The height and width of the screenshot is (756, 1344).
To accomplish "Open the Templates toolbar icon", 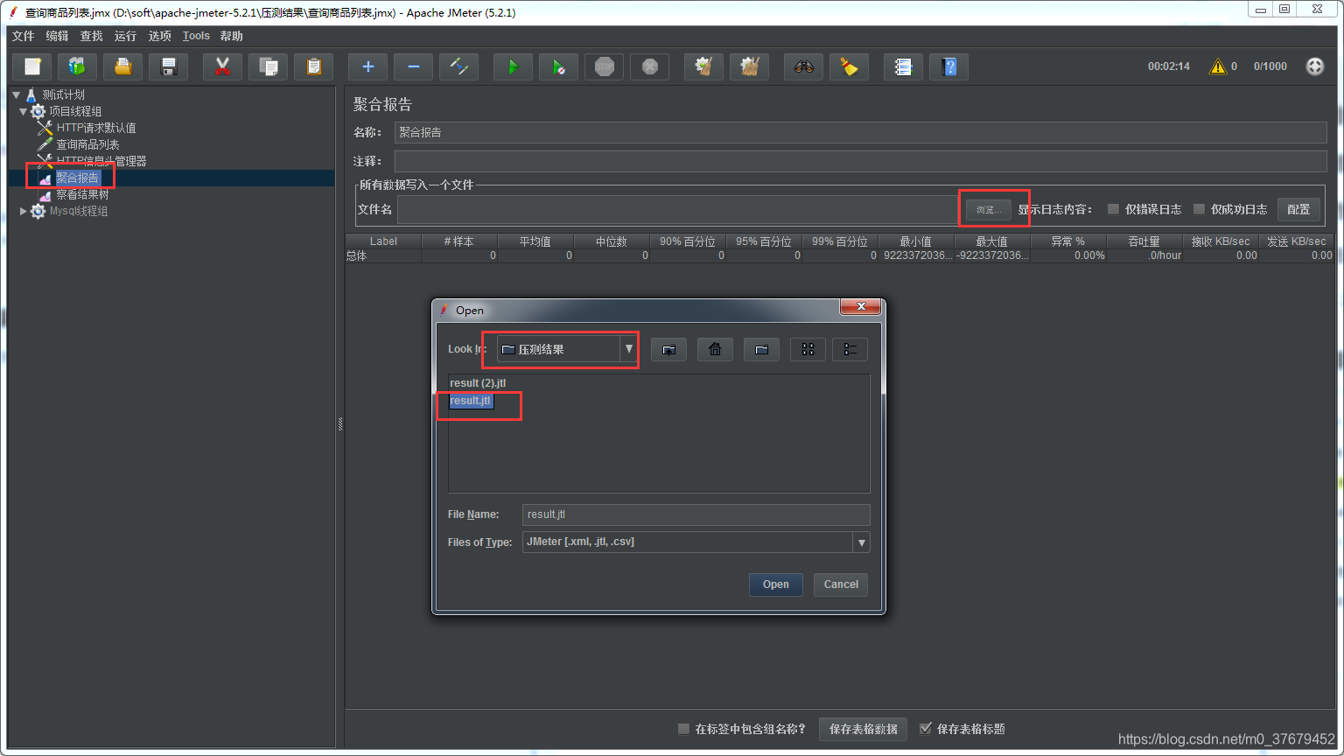I will coord(78,66).
